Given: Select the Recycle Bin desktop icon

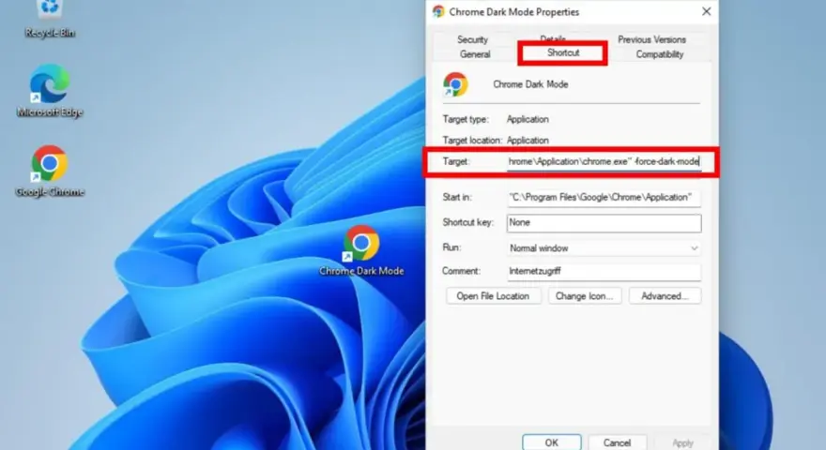Looking at the screenshot, I should 50,19.
